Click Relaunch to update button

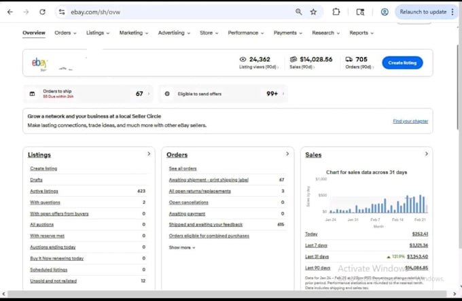tap(423, 12)
